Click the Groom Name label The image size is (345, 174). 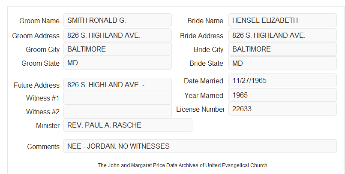tap(39, 21)
